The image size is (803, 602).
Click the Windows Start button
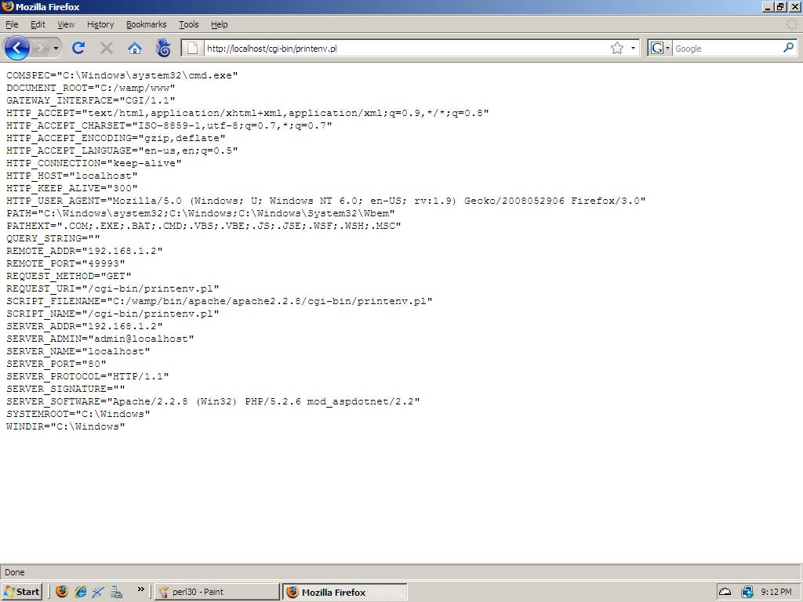22,592
